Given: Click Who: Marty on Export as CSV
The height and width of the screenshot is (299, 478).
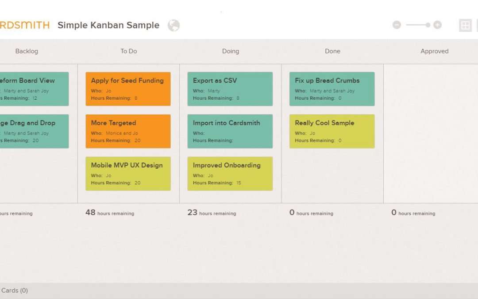Looking at the screenshot, I should 206,91.
